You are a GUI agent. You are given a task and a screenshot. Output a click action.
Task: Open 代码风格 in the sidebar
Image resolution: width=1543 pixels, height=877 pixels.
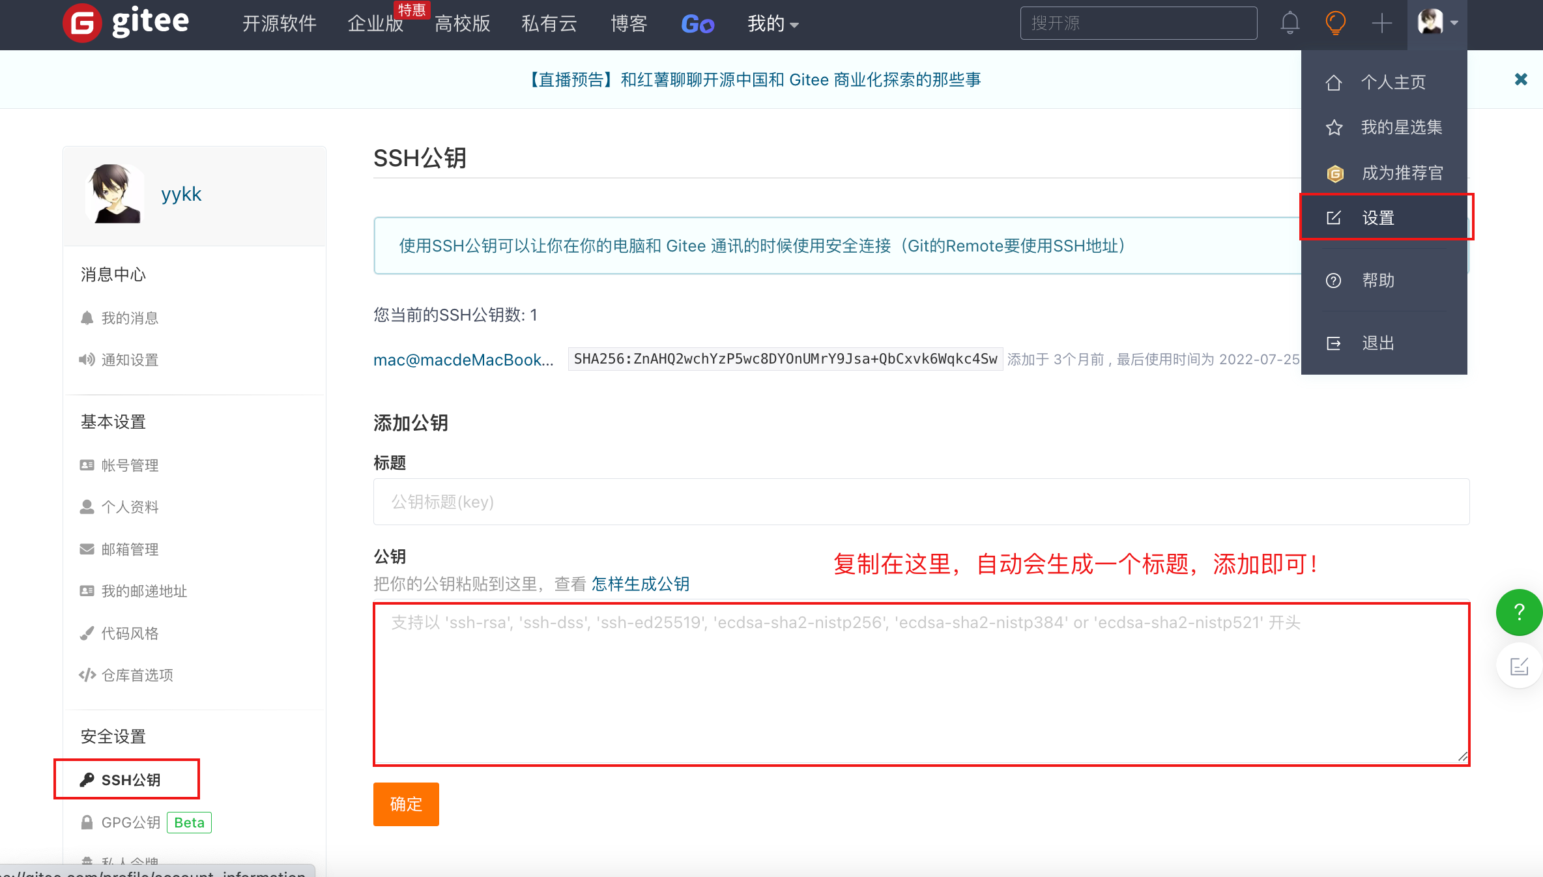[130, 633]
